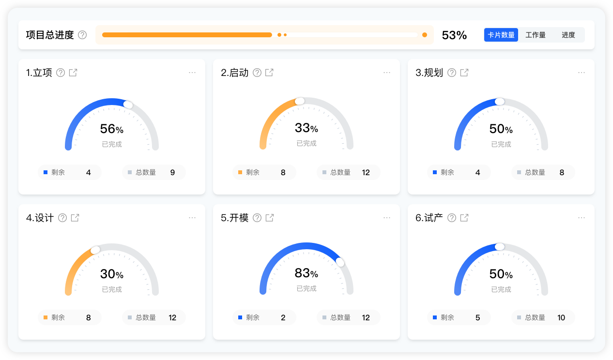Screen dimensions: 613x360
Task: Open external link icon for 1.立项
Action: (73, 73)
